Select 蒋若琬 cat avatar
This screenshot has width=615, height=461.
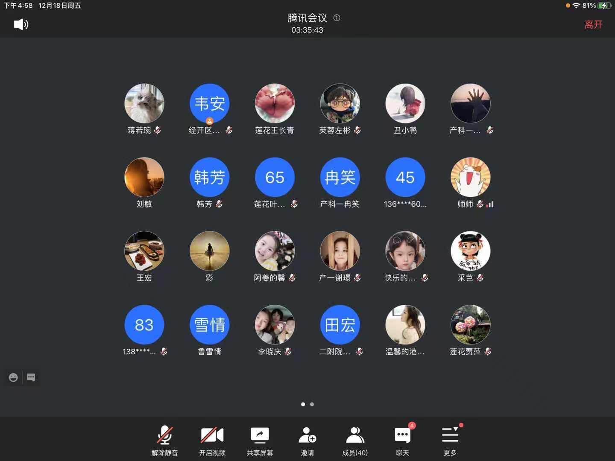pos(144,103)
